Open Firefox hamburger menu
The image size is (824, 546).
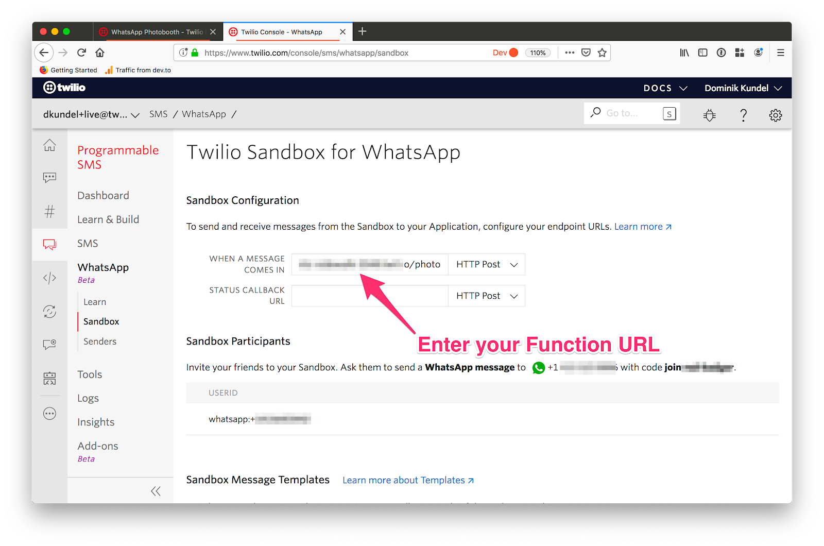(781, 53)
